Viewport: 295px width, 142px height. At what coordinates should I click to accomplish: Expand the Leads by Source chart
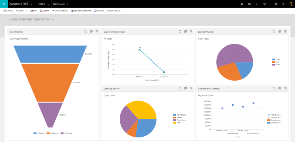[x=191, y=88]
